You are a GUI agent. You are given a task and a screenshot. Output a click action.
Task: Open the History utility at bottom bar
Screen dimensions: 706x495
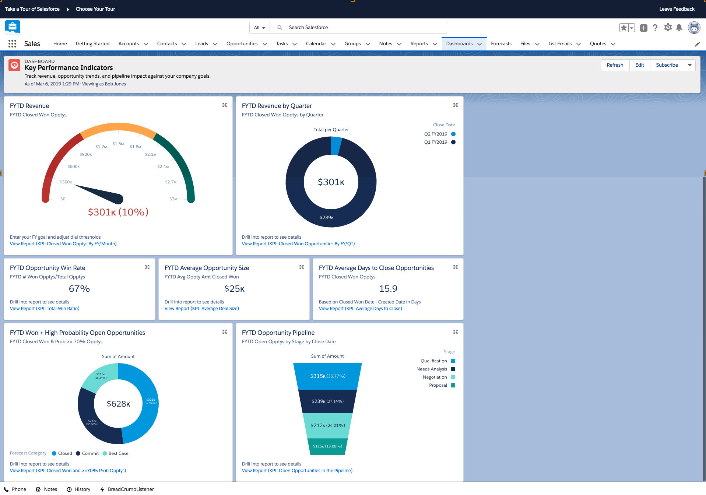[78, 489]
